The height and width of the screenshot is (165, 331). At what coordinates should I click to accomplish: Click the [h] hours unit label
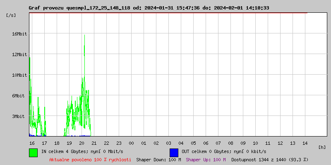pyautogui.click(x=322, y=147)
